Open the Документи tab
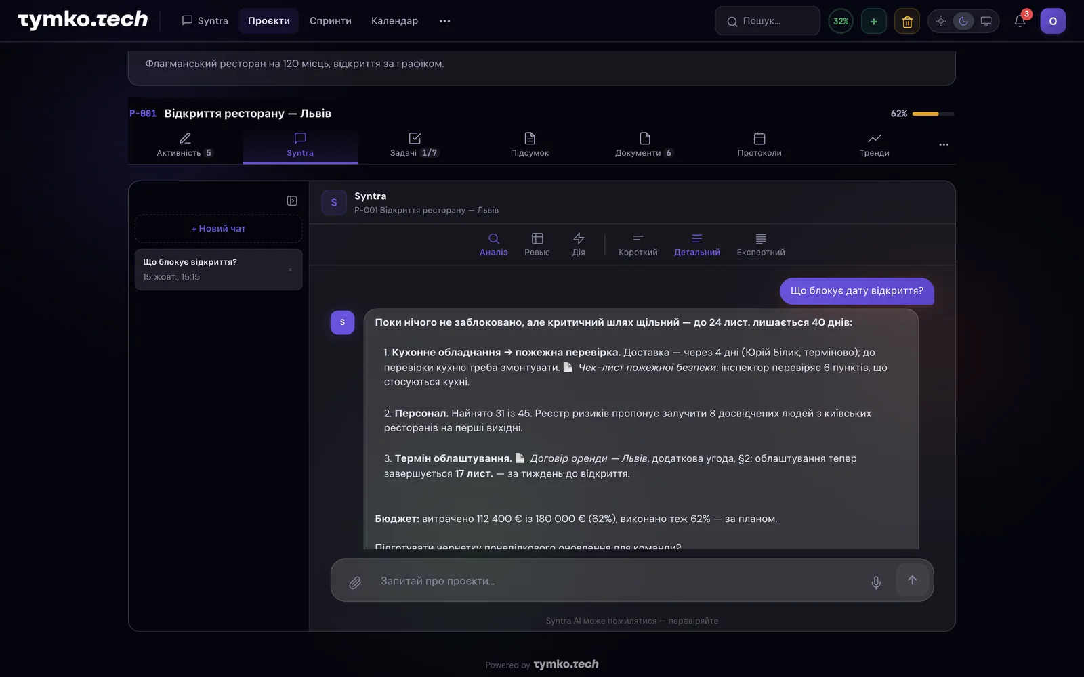The image size is (1084, 677). pyautogui.click(x=644, y=145)
